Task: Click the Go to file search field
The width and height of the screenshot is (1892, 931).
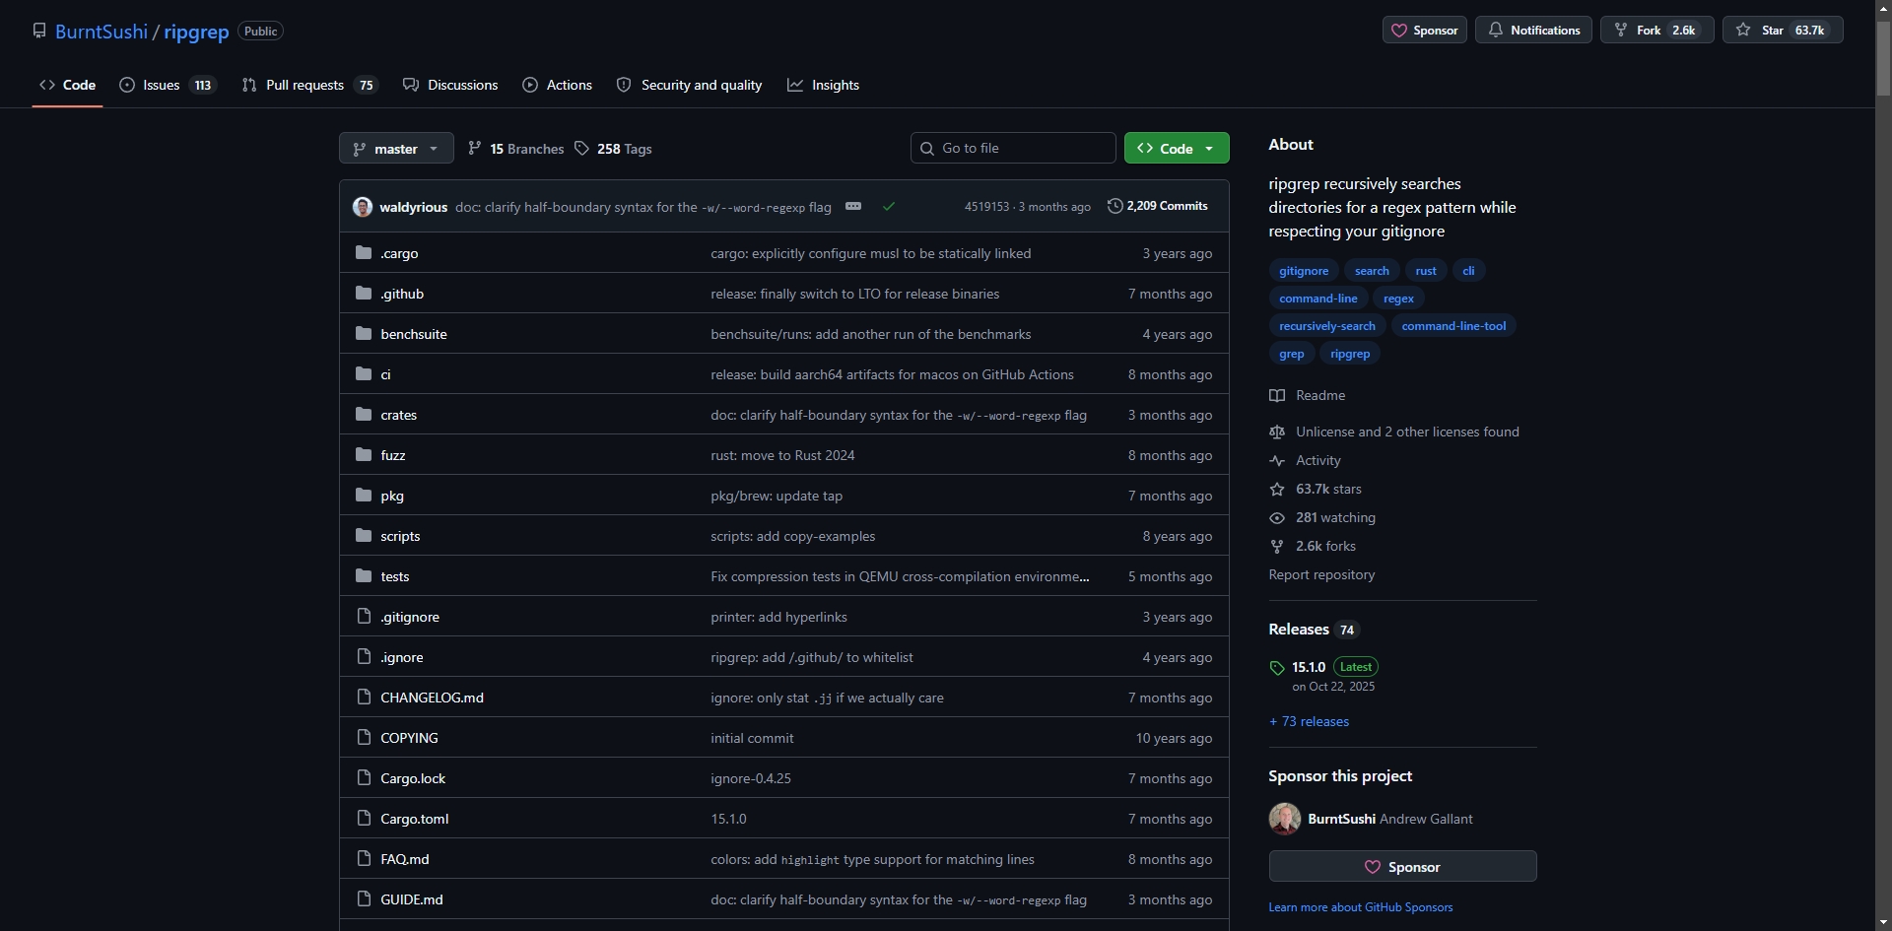Action: point(1013,149)
